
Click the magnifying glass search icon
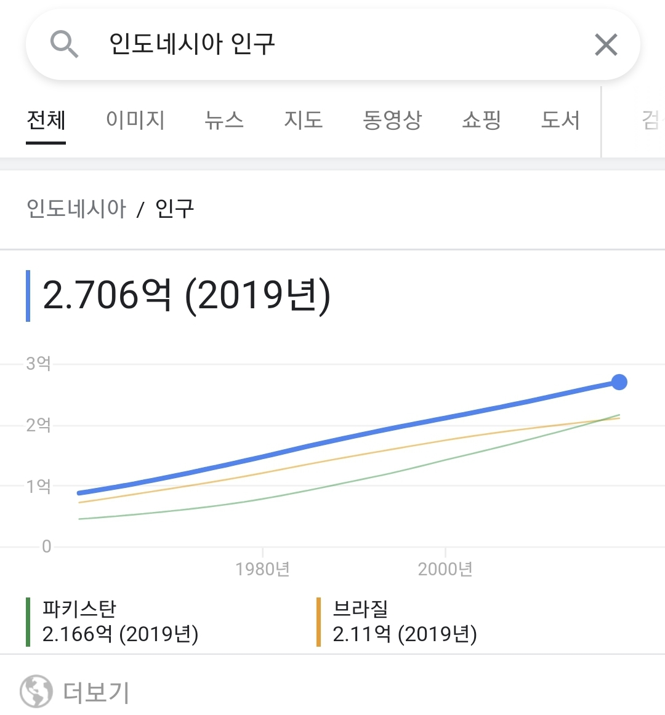(64, 44)
